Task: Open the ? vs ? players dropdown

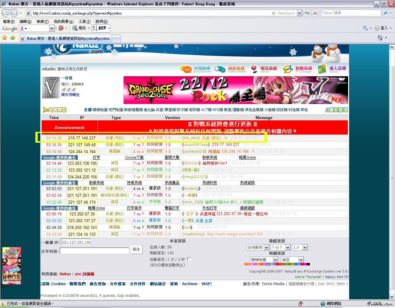Action: 281,248
